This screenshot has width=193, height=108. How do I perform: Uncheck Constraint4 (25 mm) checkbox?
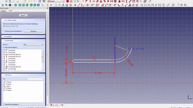pos(4,56)
